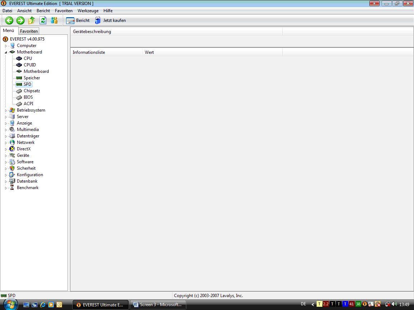Click the Betriebssystem Windows flag icon
The height and width of the screenshot is (310, 414).
12,110
